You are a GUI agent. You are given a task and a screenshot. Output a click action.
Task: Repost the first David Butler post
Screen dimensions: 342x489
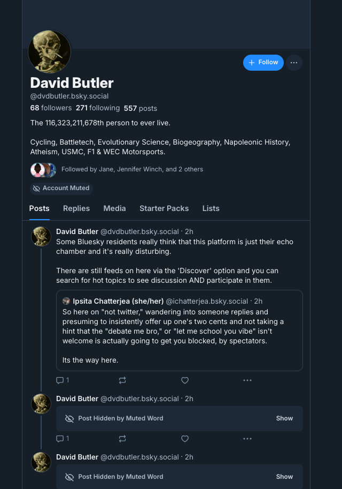122,380
